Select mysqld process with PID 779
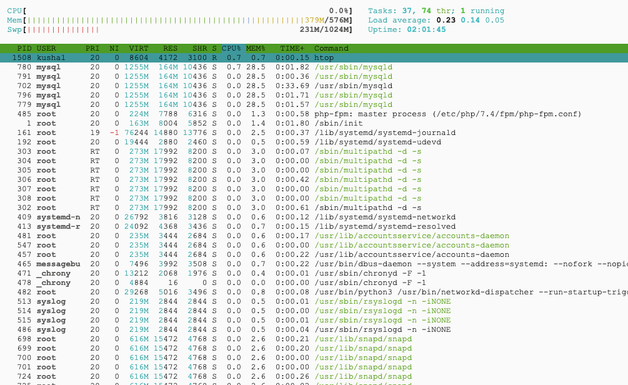 point(314,104)
